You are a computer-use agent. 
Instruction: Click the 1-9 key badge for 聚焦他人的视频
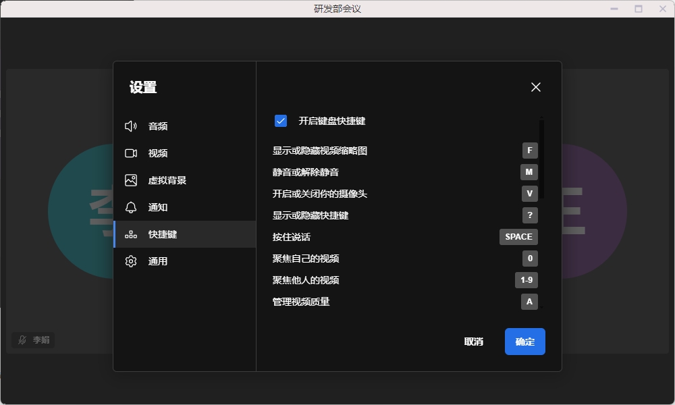pos(526,280)
